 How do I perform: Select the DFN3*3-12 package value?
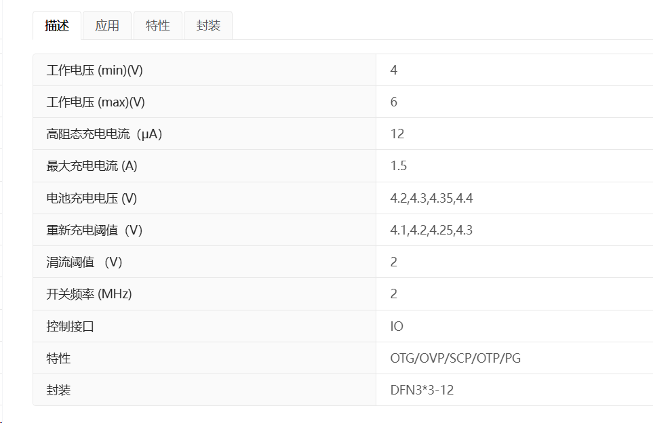pyautogui.click(x=422, y=390)
